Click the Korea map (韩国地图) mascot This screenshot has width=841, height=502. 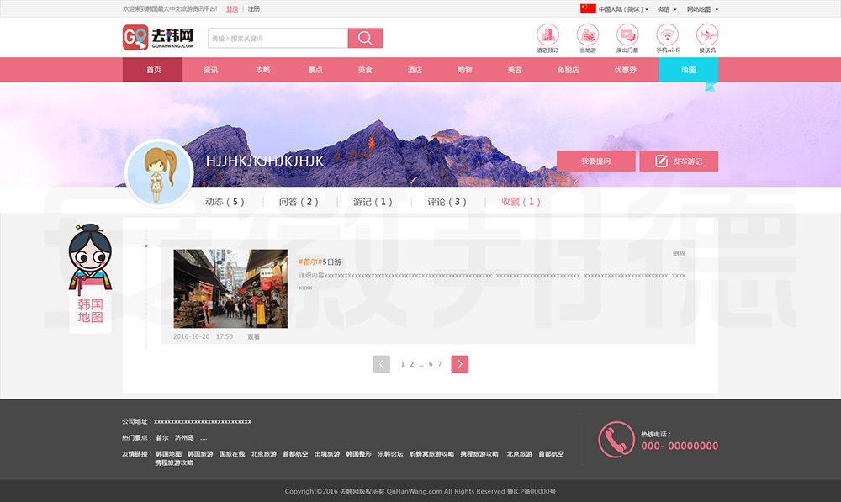pyautogui.click(x=90, y=277)
